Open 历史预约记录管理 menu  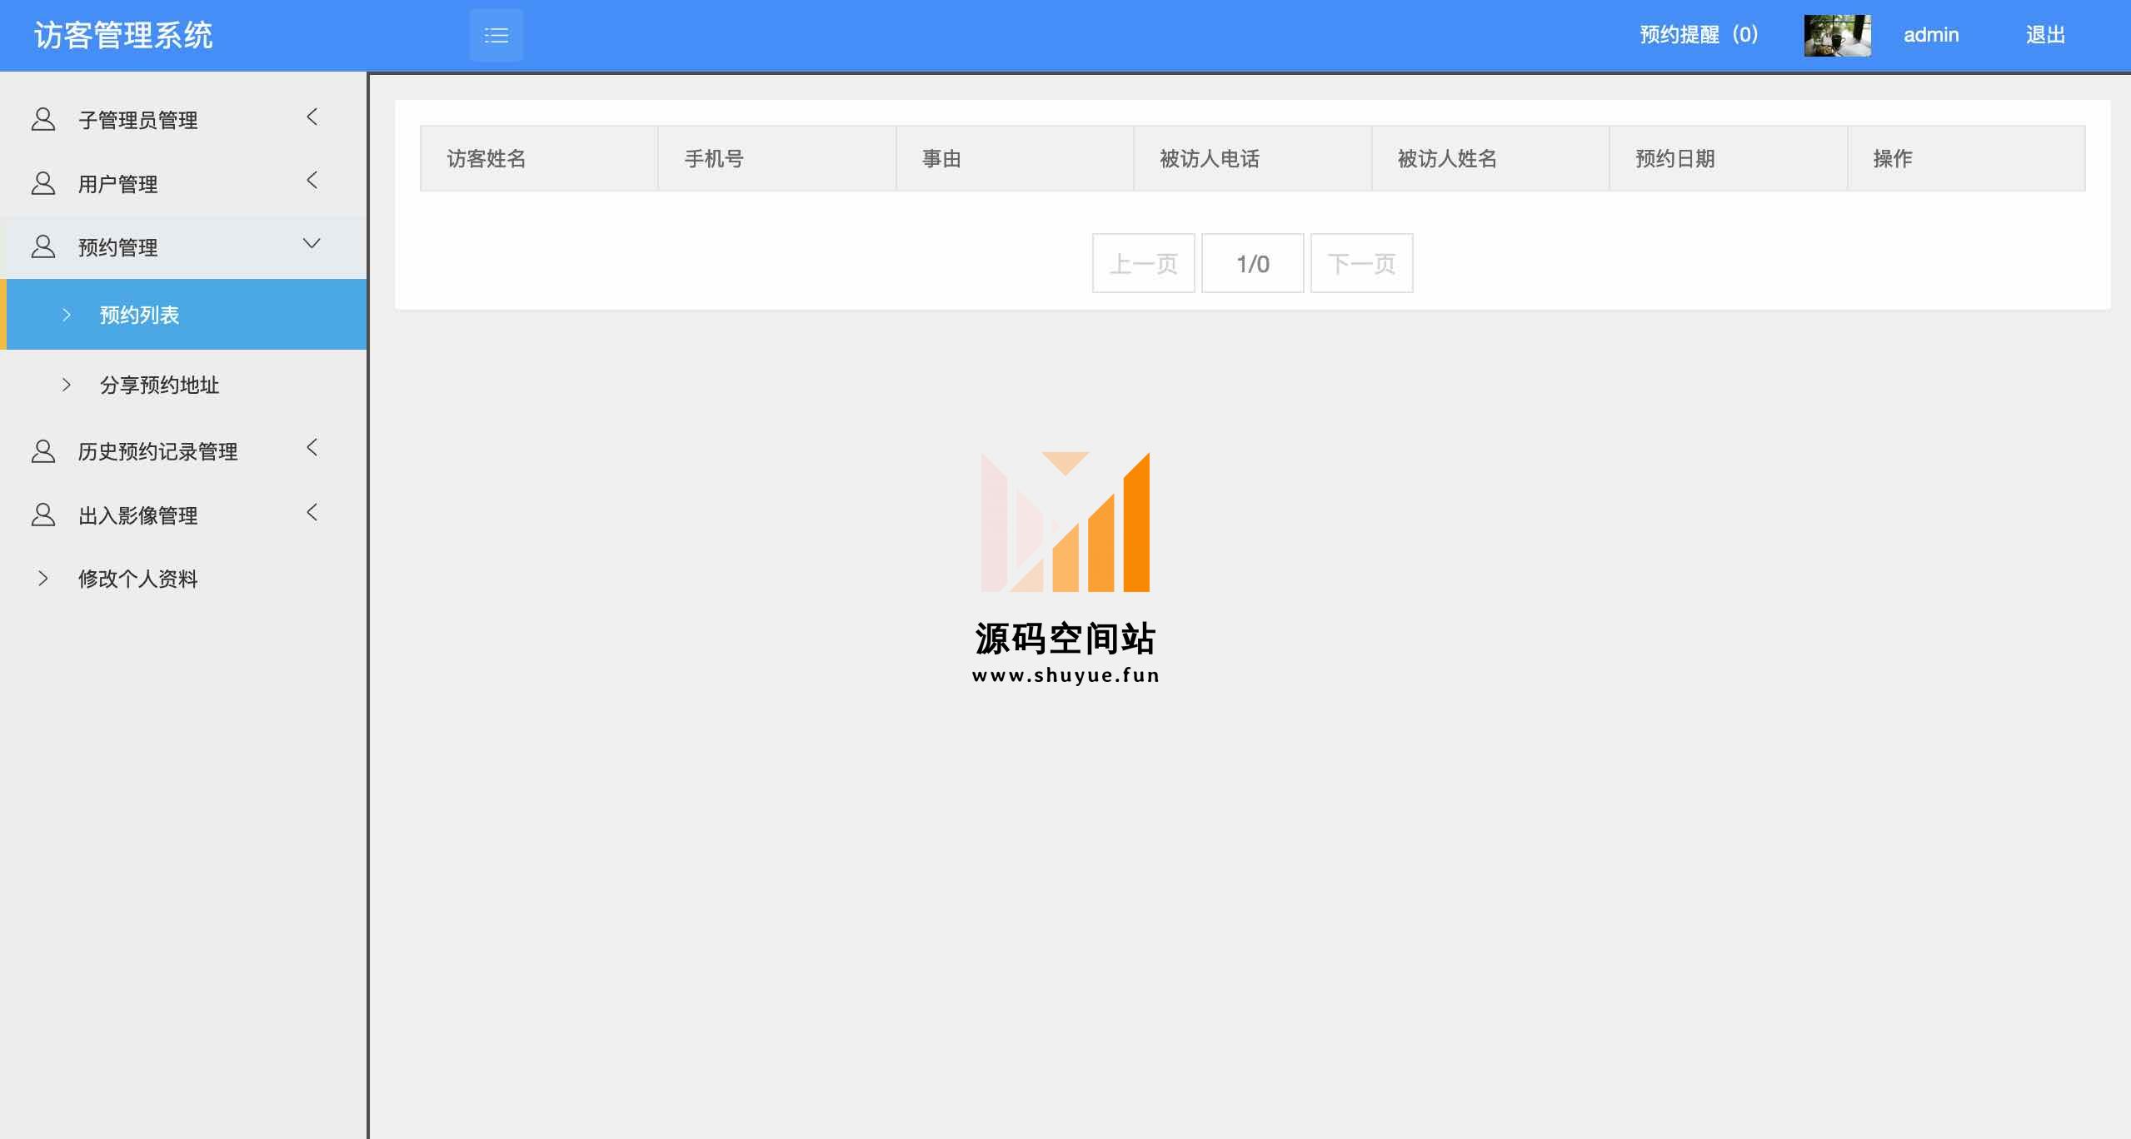(x=183, y=451)
